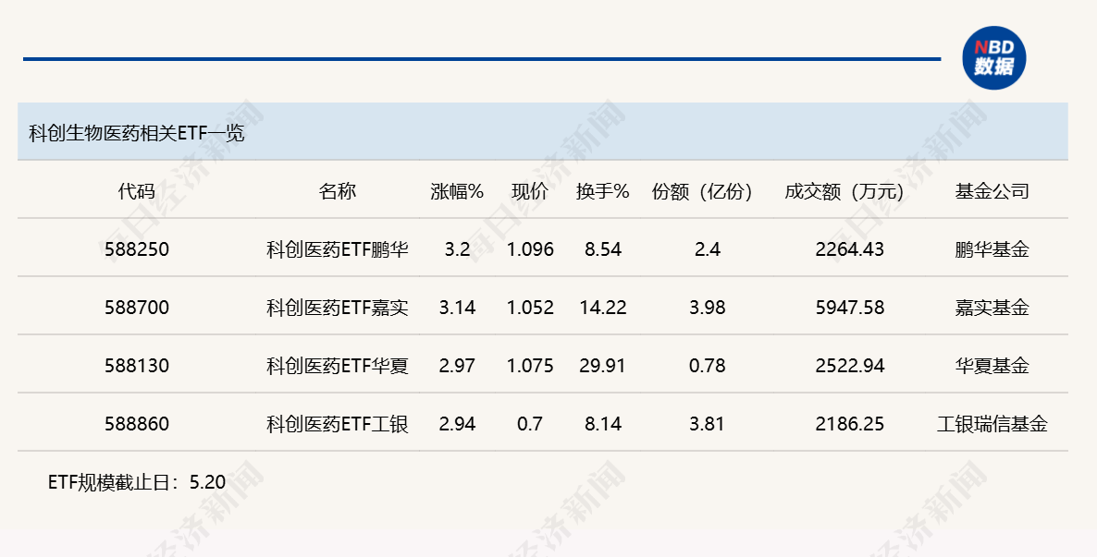Click the share amount 2.4
Image resolution: width=1097 pixels, height=557 pixels.
click(x=707, y=249)
